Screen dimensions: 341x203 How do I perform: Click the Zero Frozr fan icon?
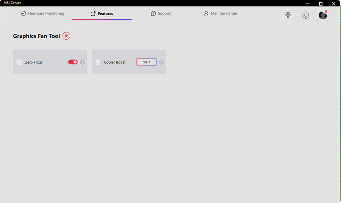click(x=19, y=62)
